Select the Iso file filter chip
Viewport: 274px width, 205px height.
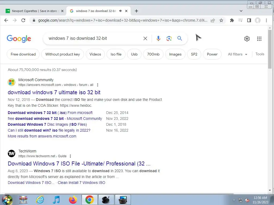click(116, 54)
